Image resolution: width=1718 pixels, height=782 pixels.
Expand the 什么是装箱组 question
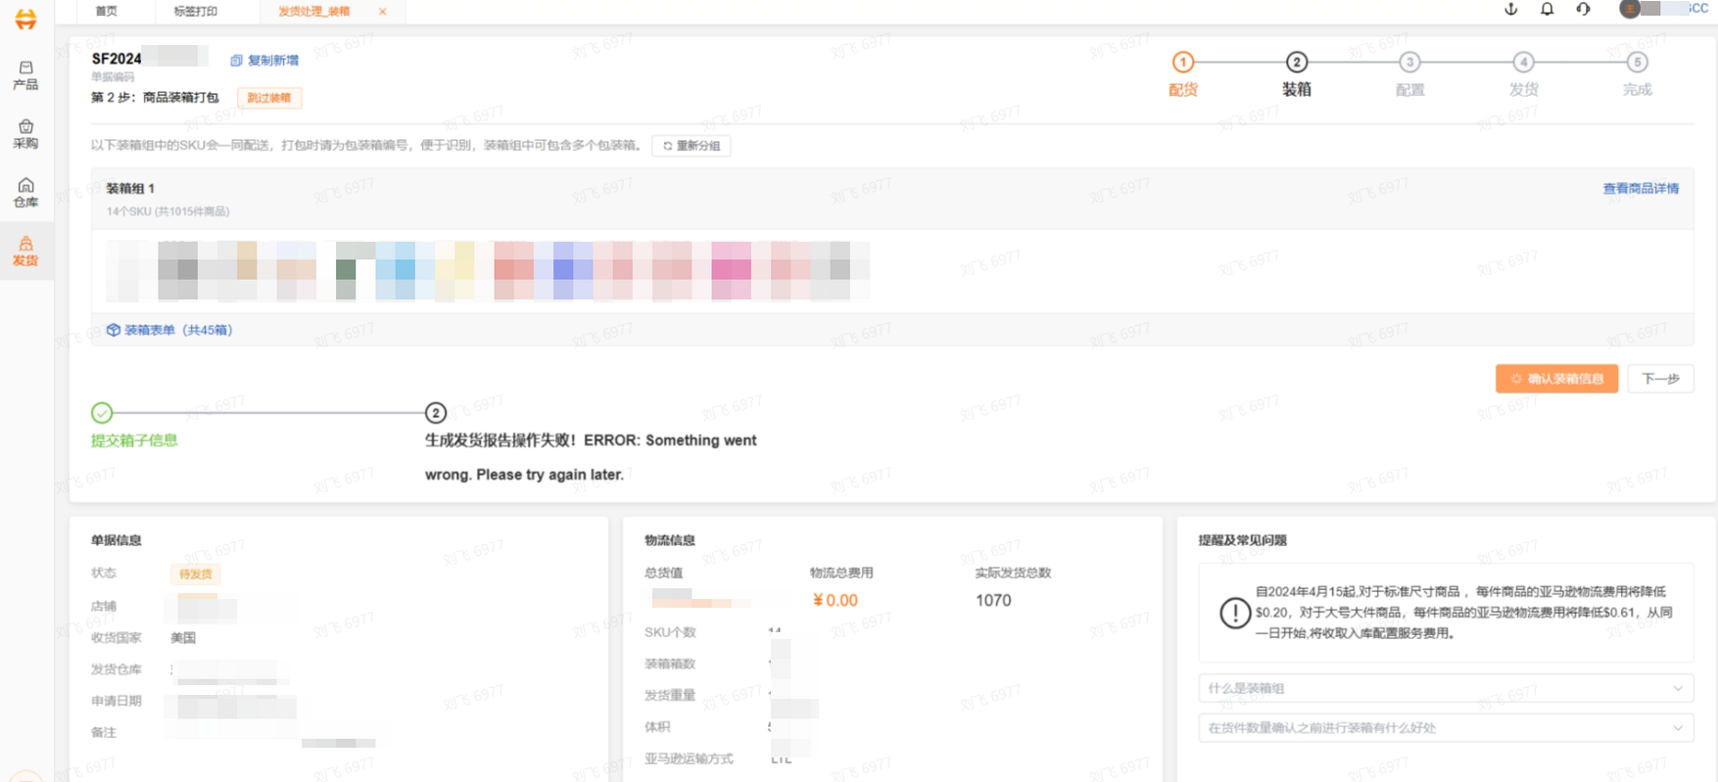pyautogui.click(x=1445, y=688)
